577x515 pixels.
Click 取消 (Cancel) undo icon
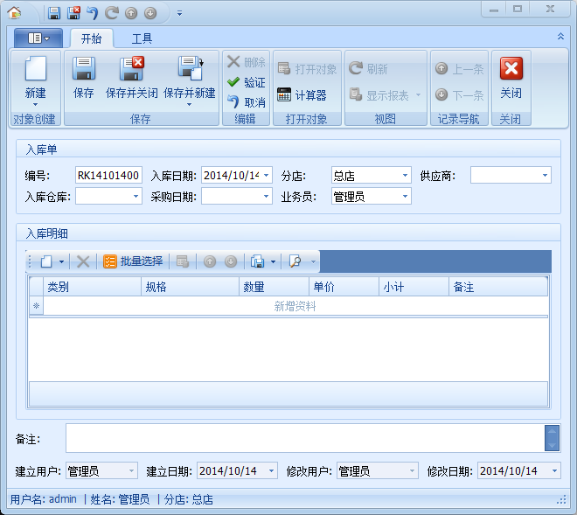click(246, 102)
